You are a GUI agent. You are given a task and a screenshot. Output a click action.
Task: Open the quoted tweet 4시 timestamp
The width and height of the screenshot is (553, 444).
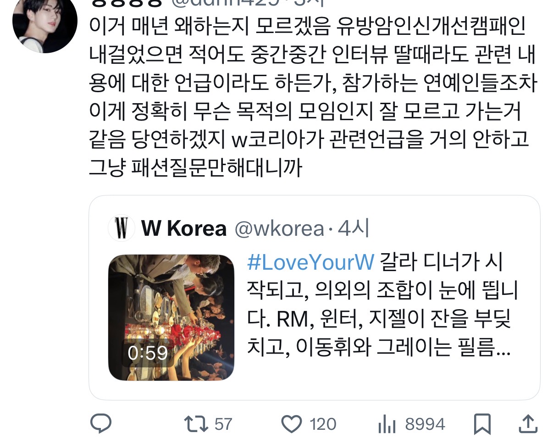(353, 228)
